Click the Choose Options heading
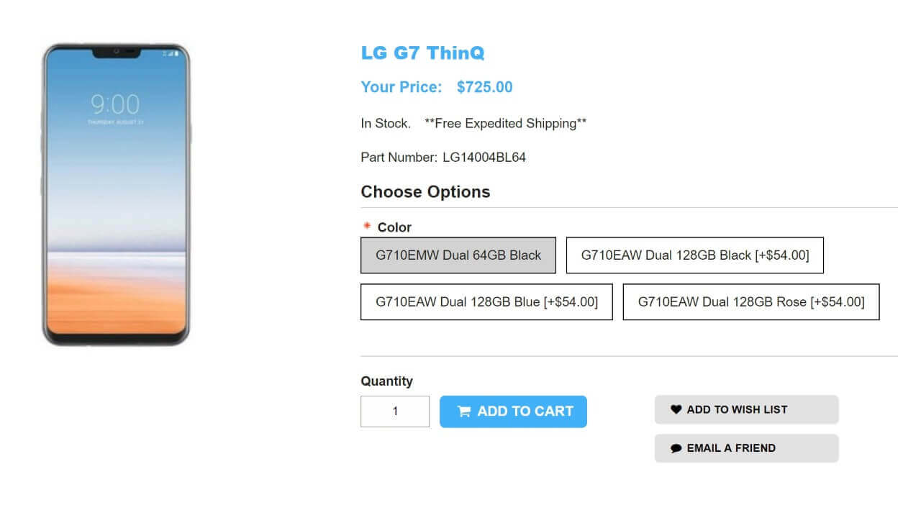 click(425, 191)
